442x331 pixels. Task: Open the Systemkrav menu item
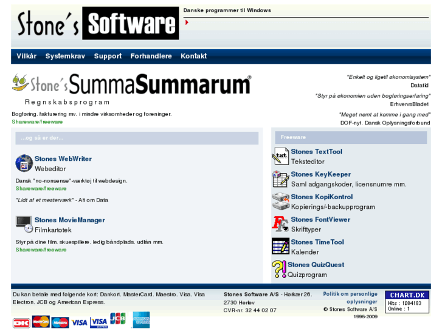65,56
